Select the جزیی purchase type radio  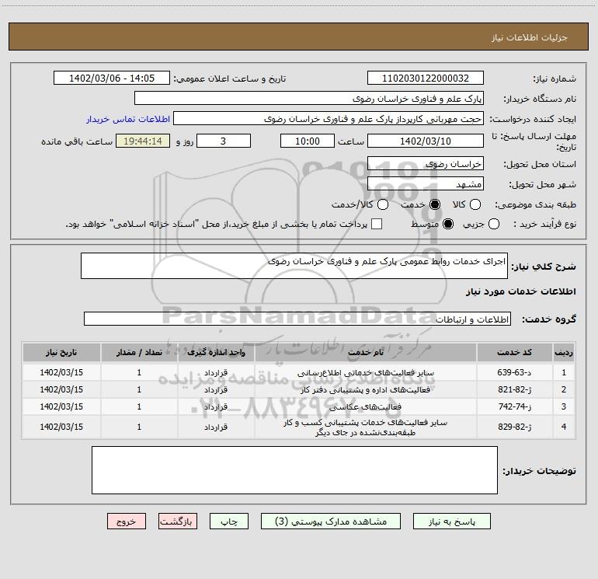[493, 224]
